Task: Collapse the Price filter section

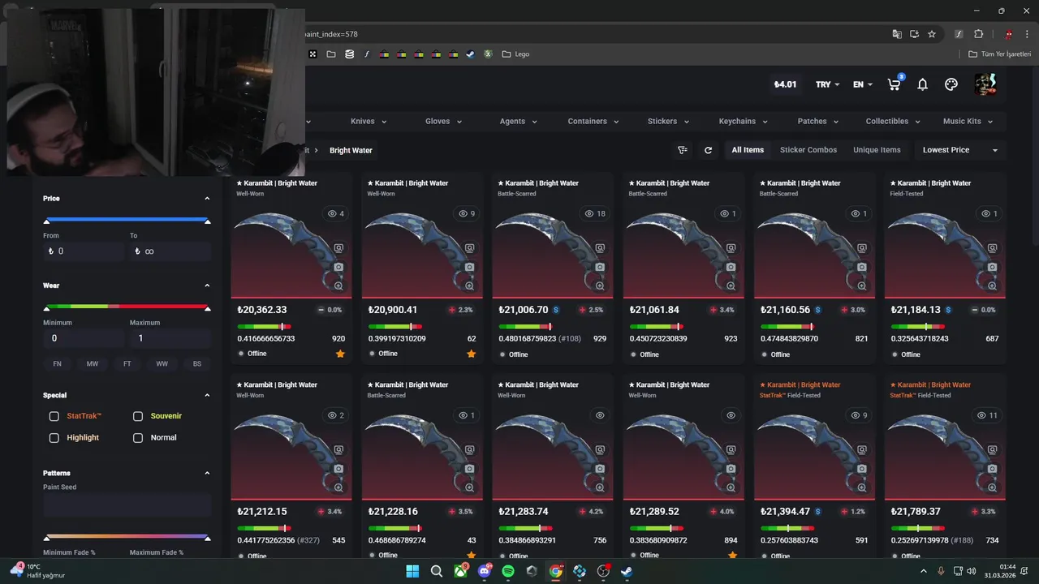Action: click(x=207, y=199)
